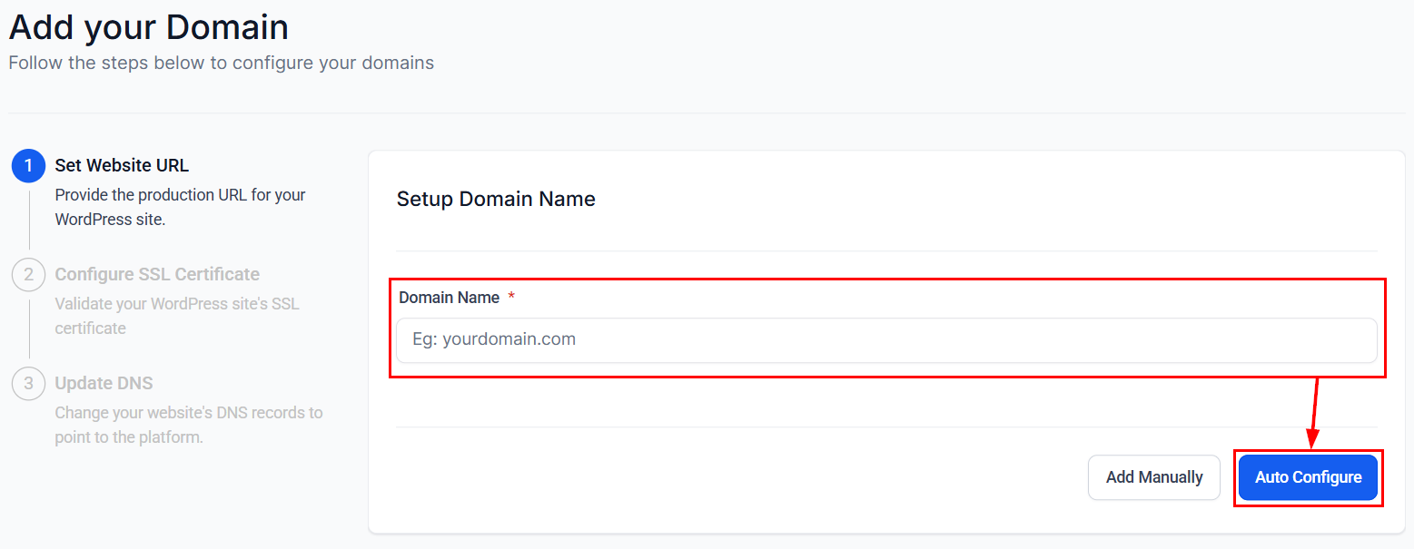This screenshot has height=549, width=1414.
Task: Select the Set Website URL step
Action: (x=122, y=165)
